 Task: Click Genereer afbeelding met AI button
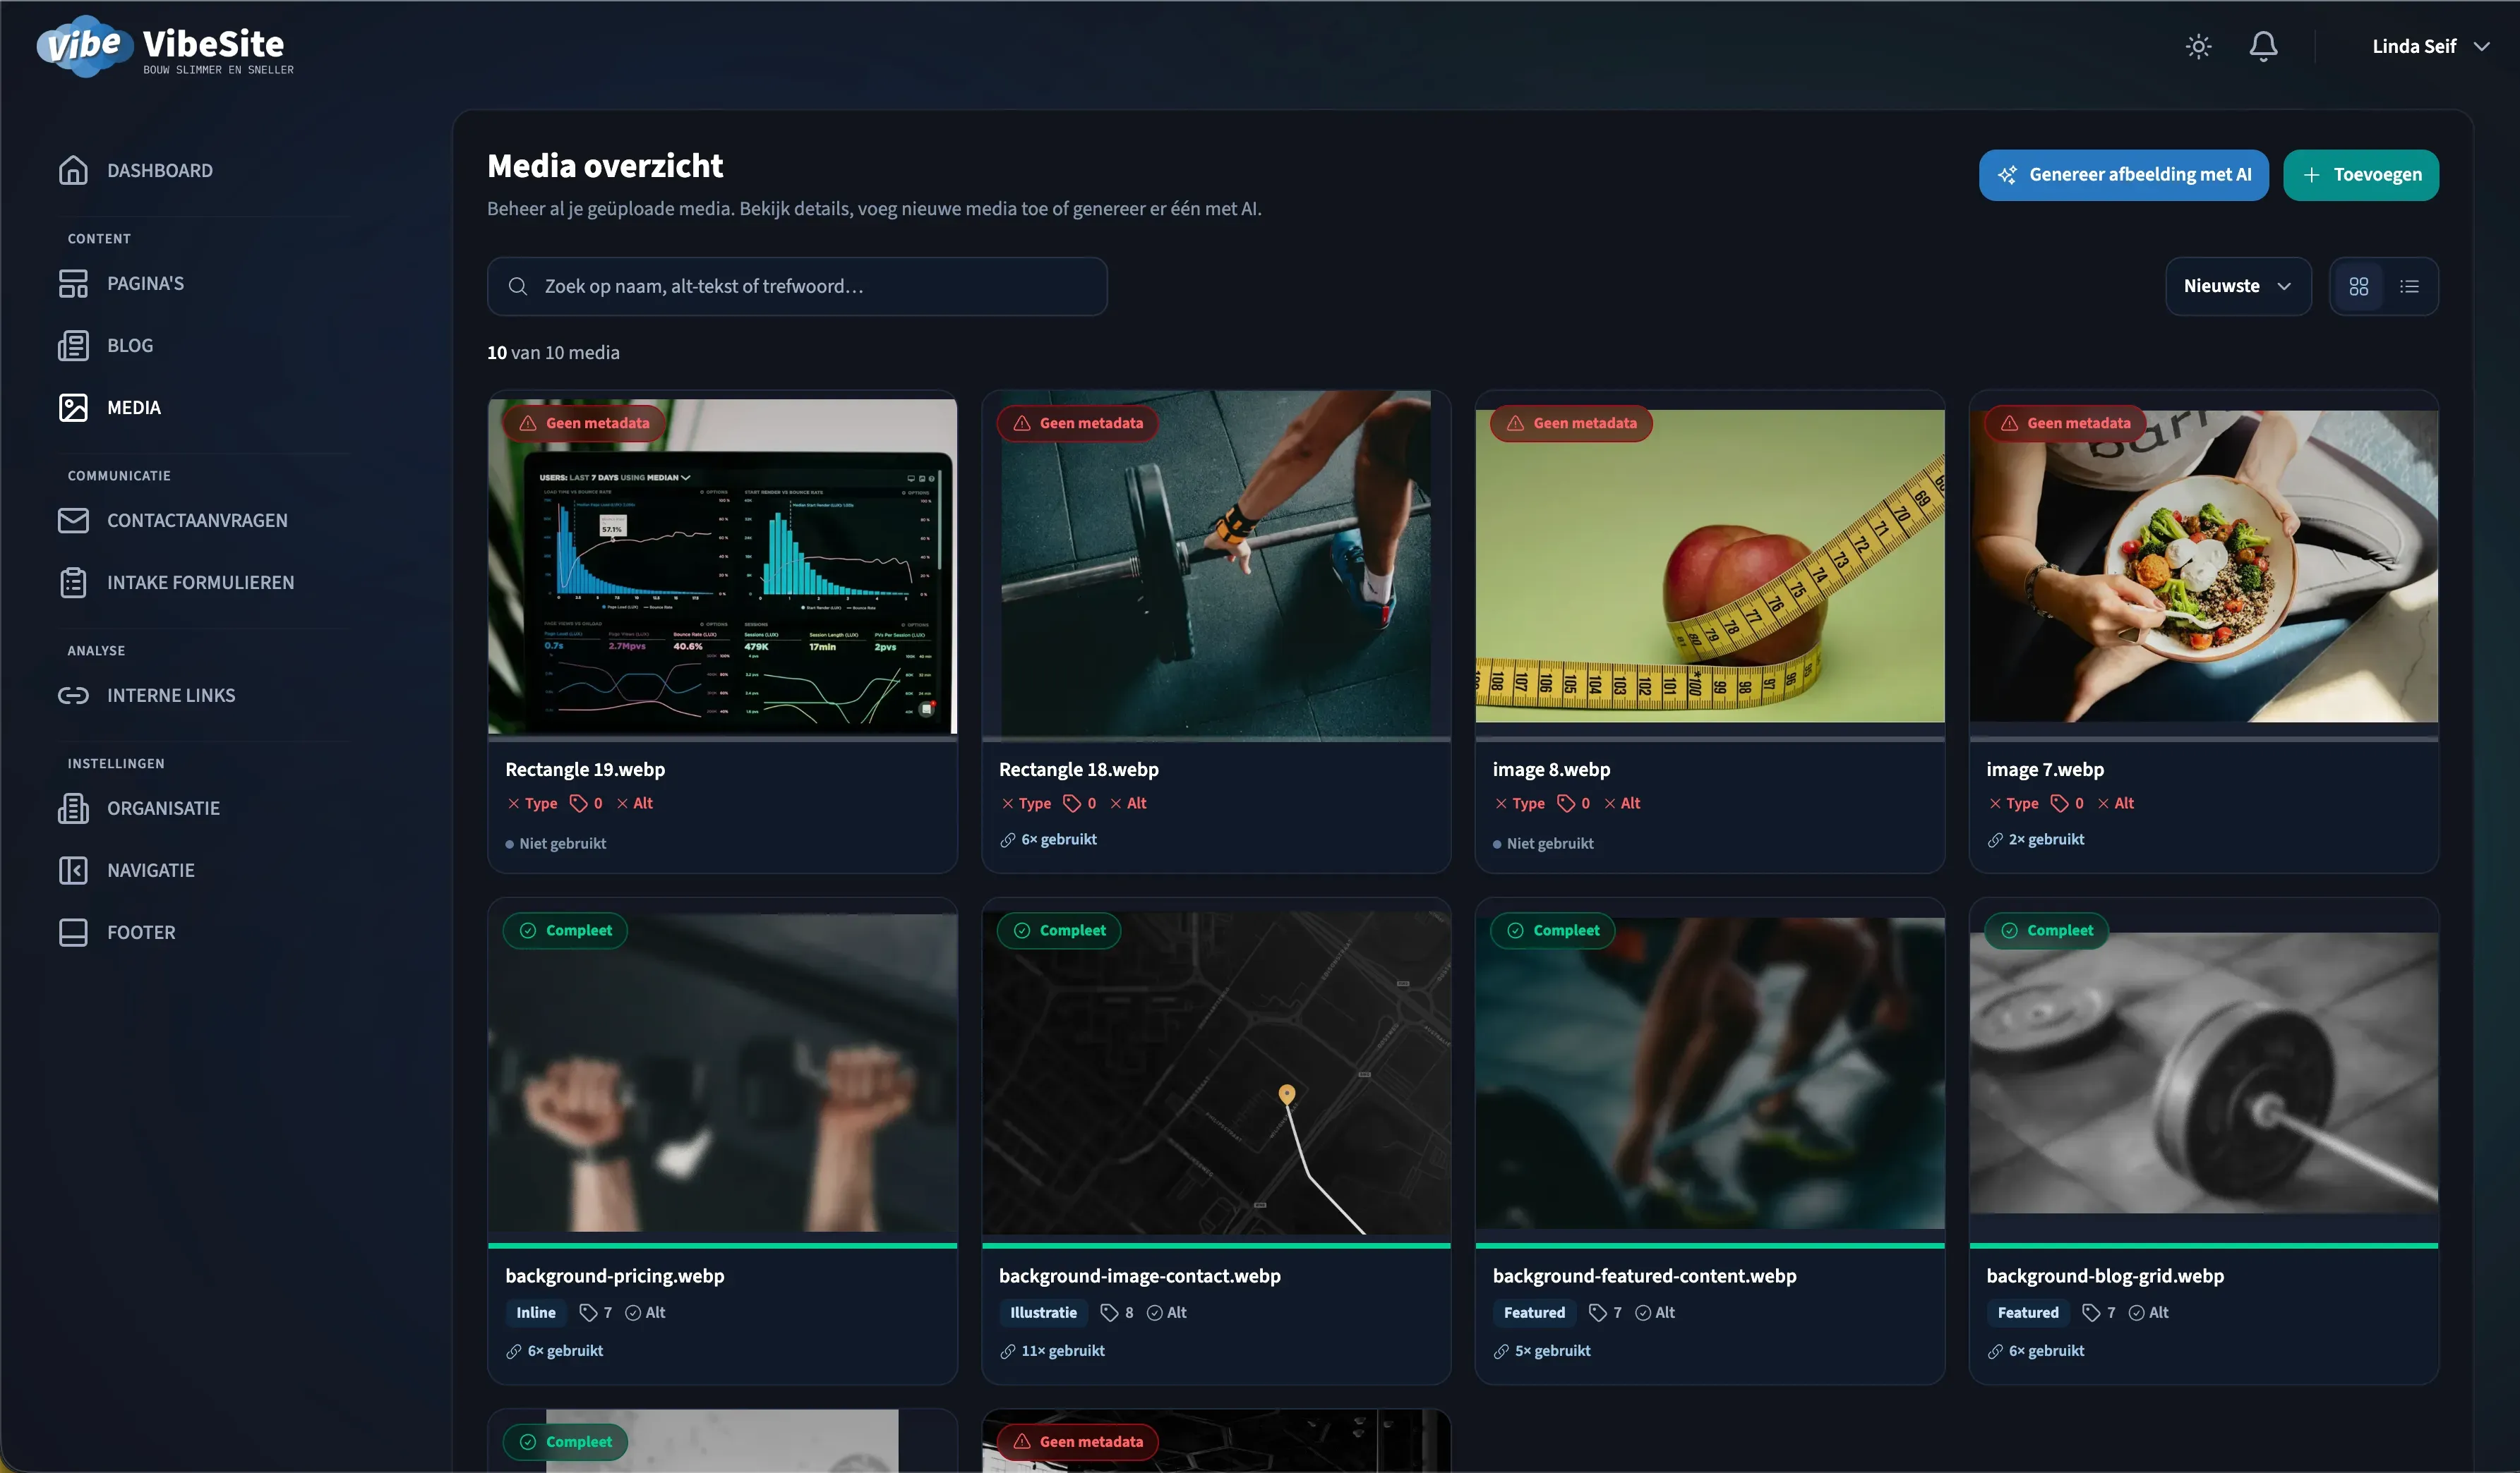point(2123,175)
